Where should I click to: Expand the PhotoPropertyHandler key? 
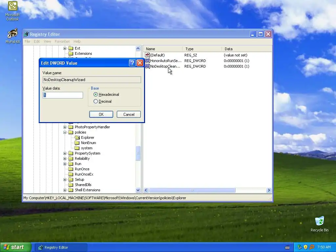pos(65,127)
